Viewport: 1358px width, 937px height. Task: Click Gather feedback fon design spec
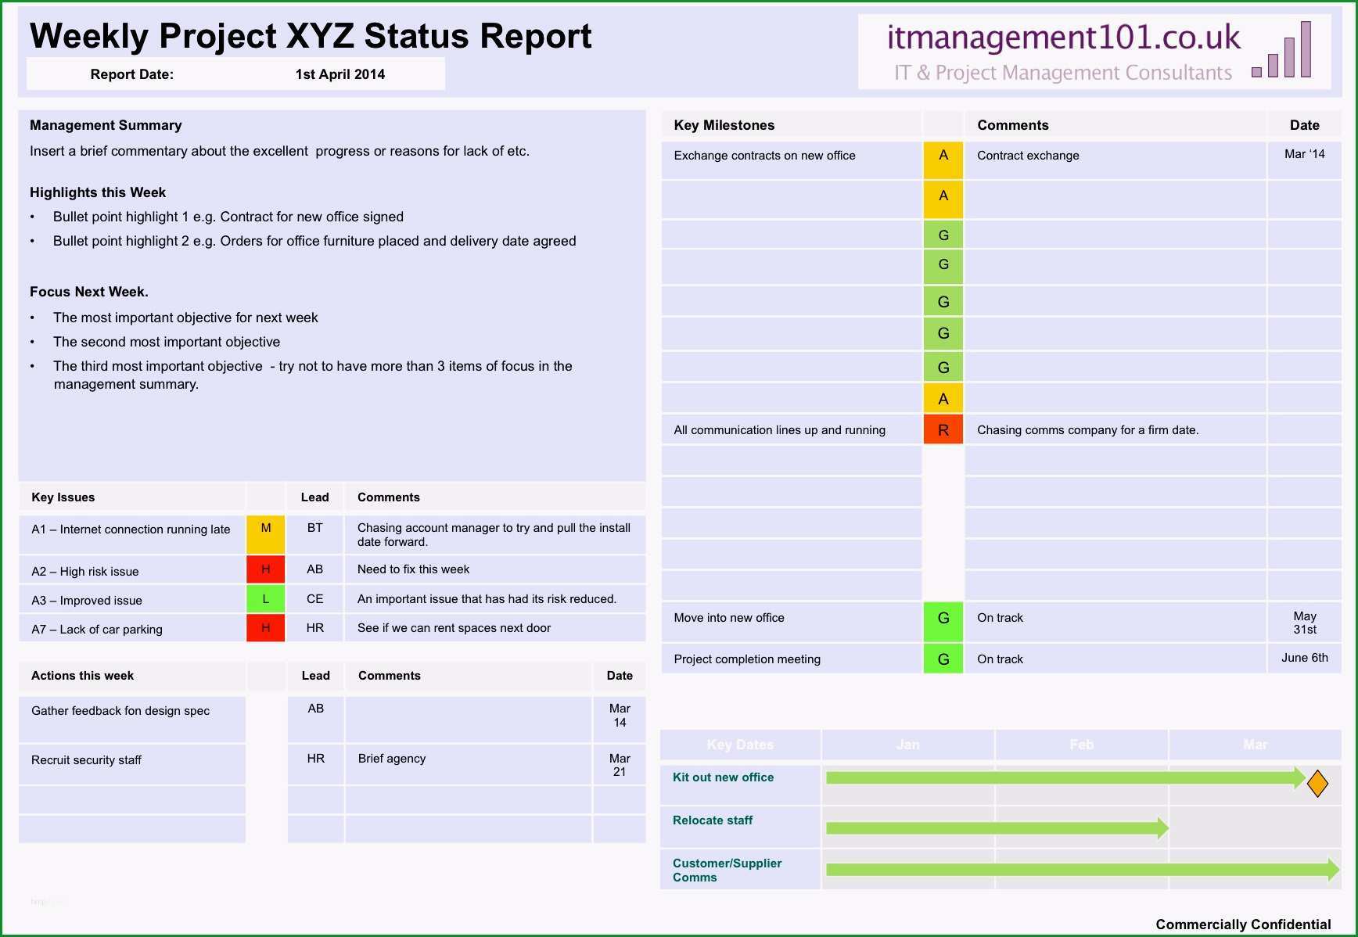coord(120,711)
